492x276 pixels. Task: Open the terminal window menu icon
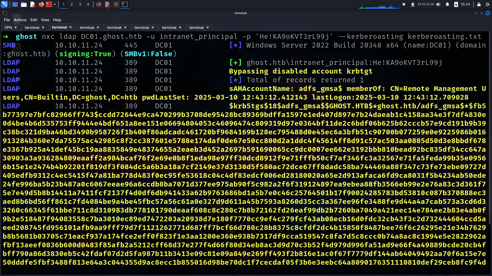5,13
